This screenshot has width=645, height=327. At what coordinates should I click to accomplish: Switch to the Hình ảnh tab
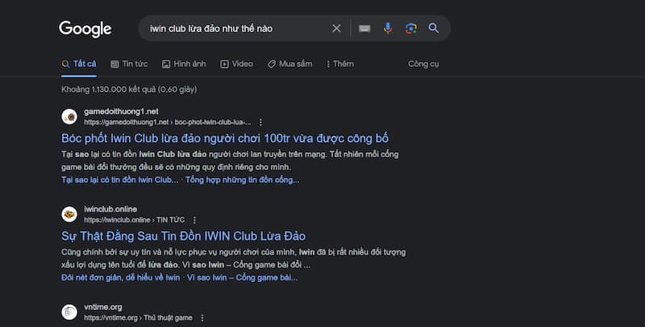[x=184, y=64]
